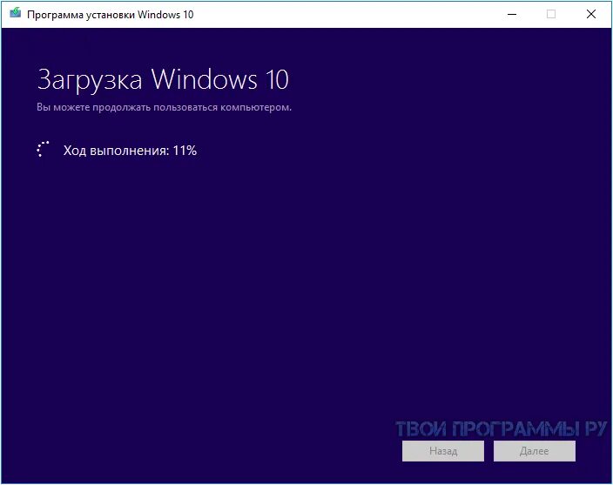The image size is (613, 485).
Task: Minimize the Windows 10 setup window
Action: [x=512, y=15]
